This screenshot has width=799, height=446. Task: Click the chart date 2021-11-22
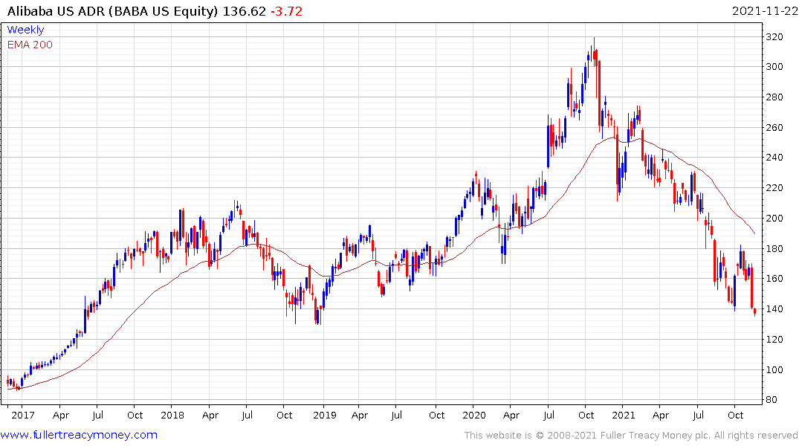click(x=765, y=11)
